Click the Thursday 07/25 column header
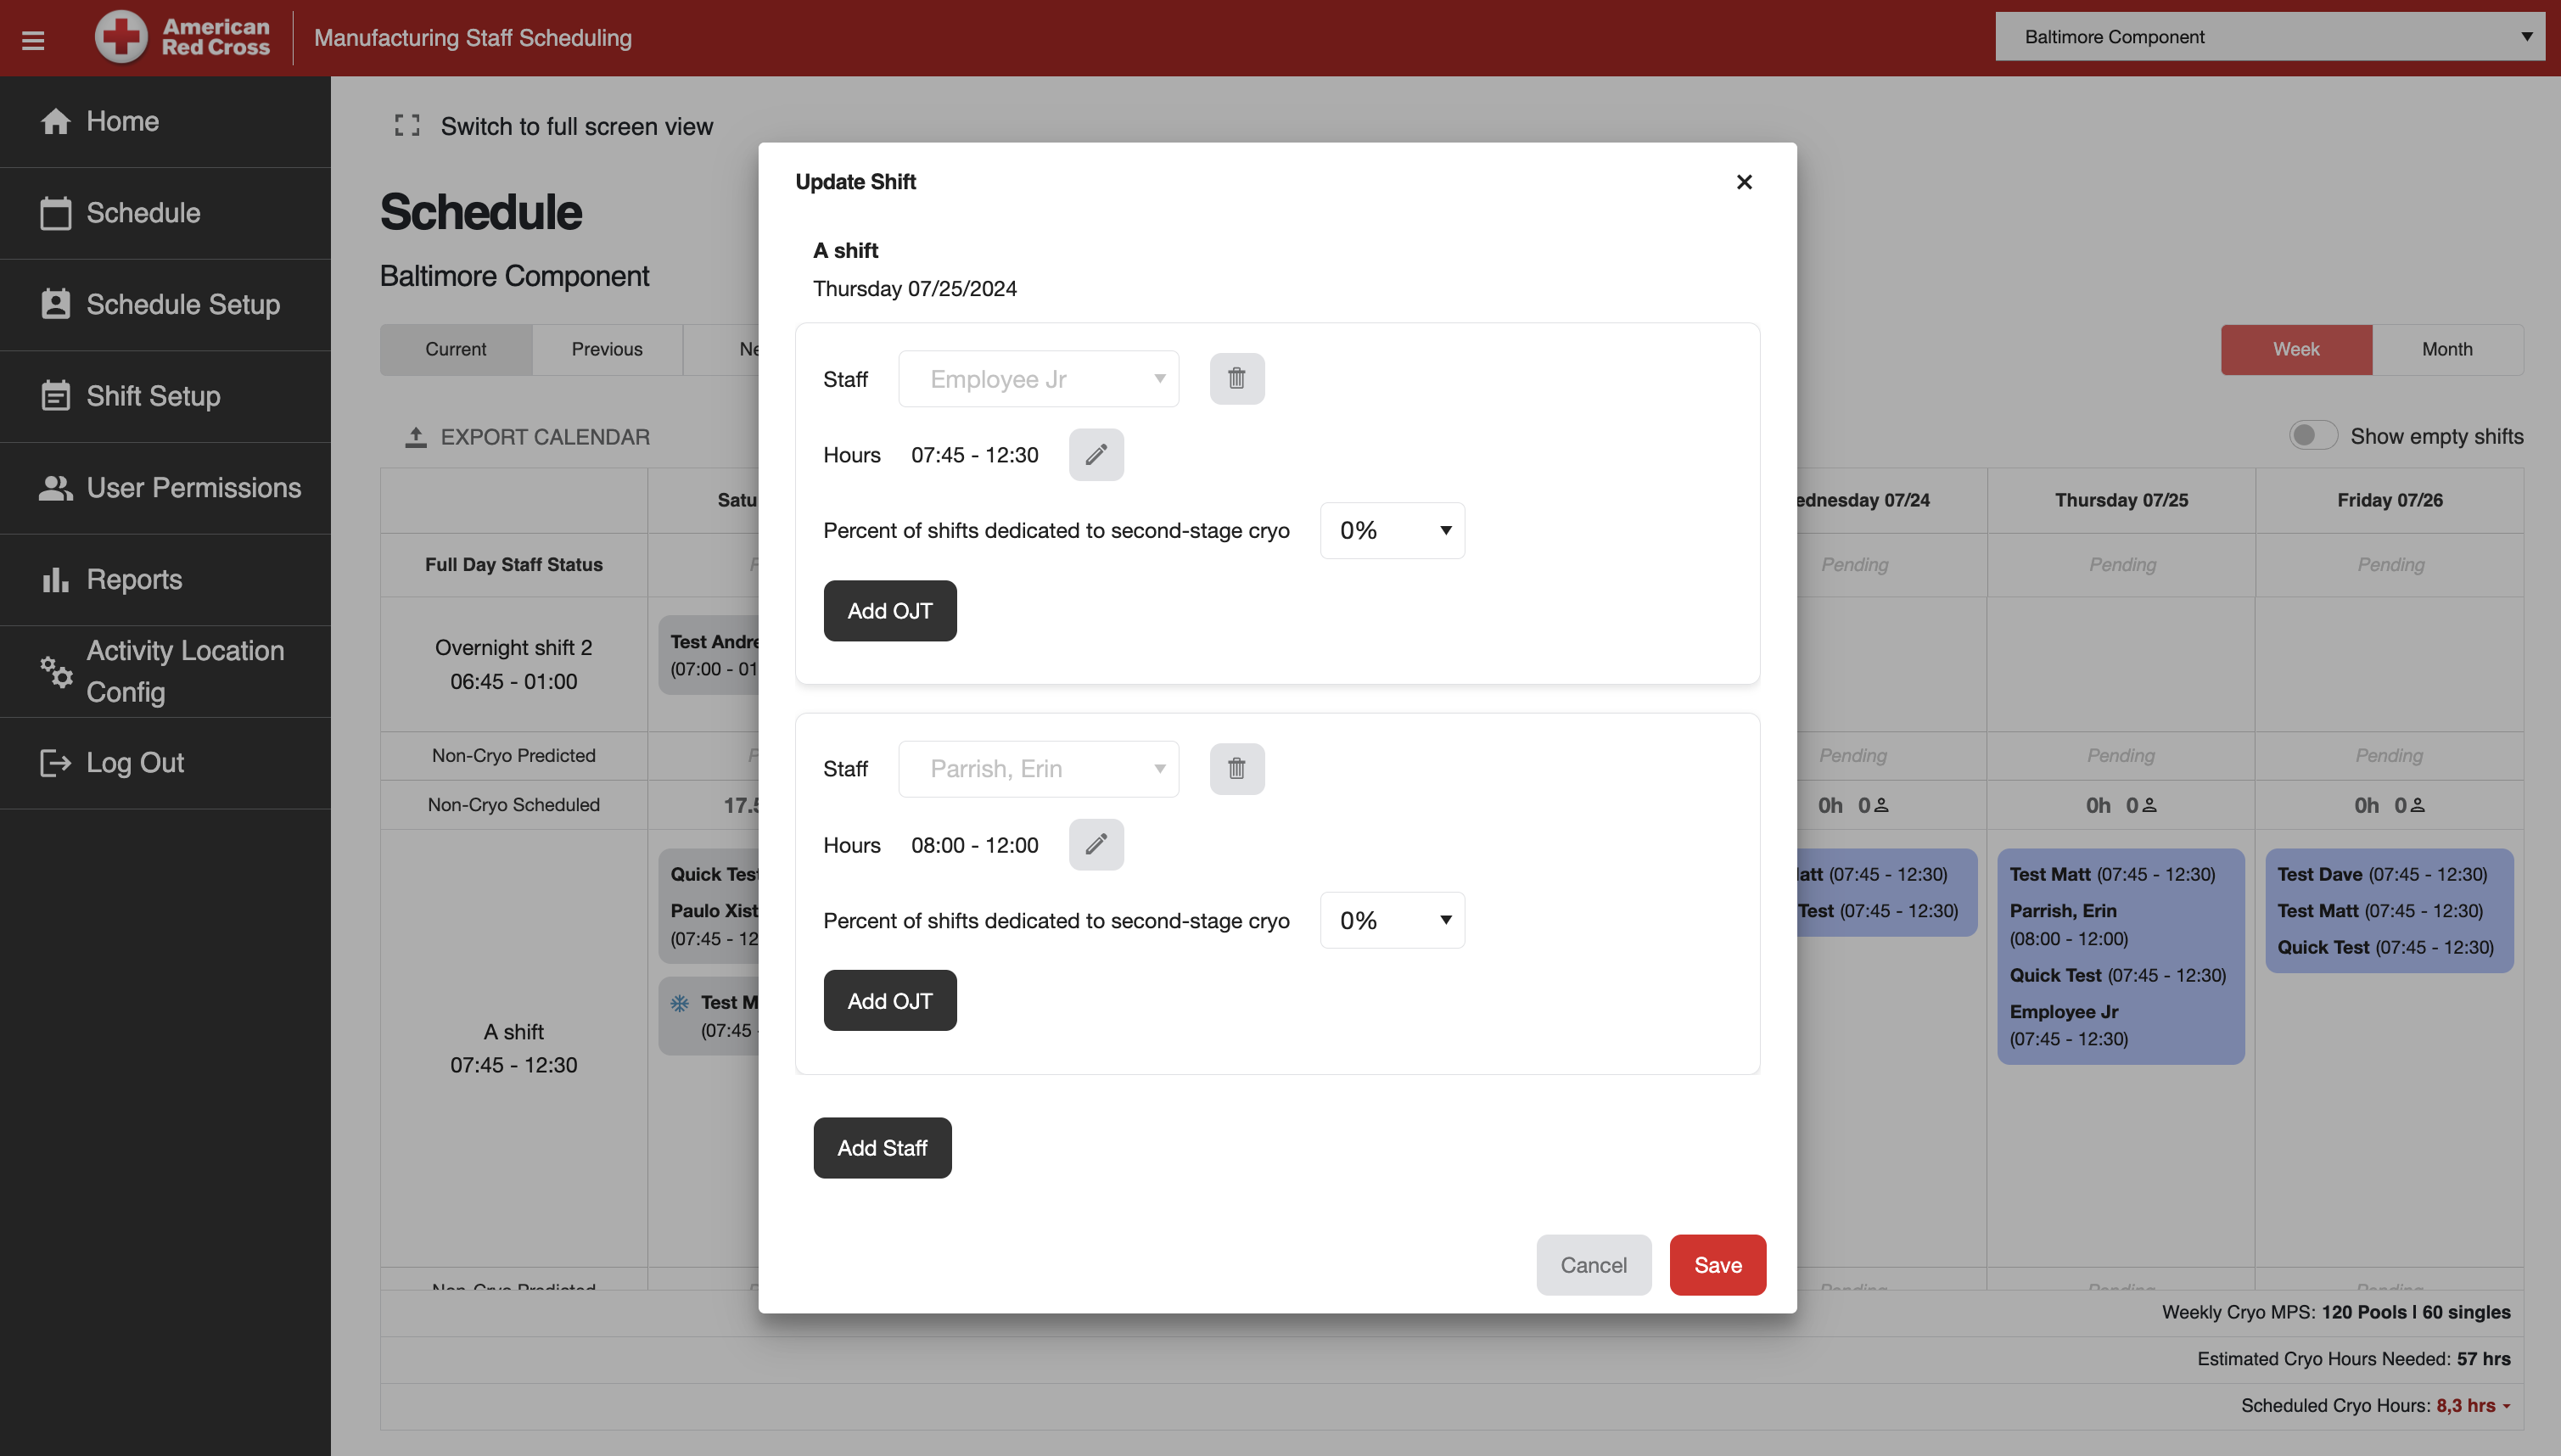 click(x=2121, y=500)
